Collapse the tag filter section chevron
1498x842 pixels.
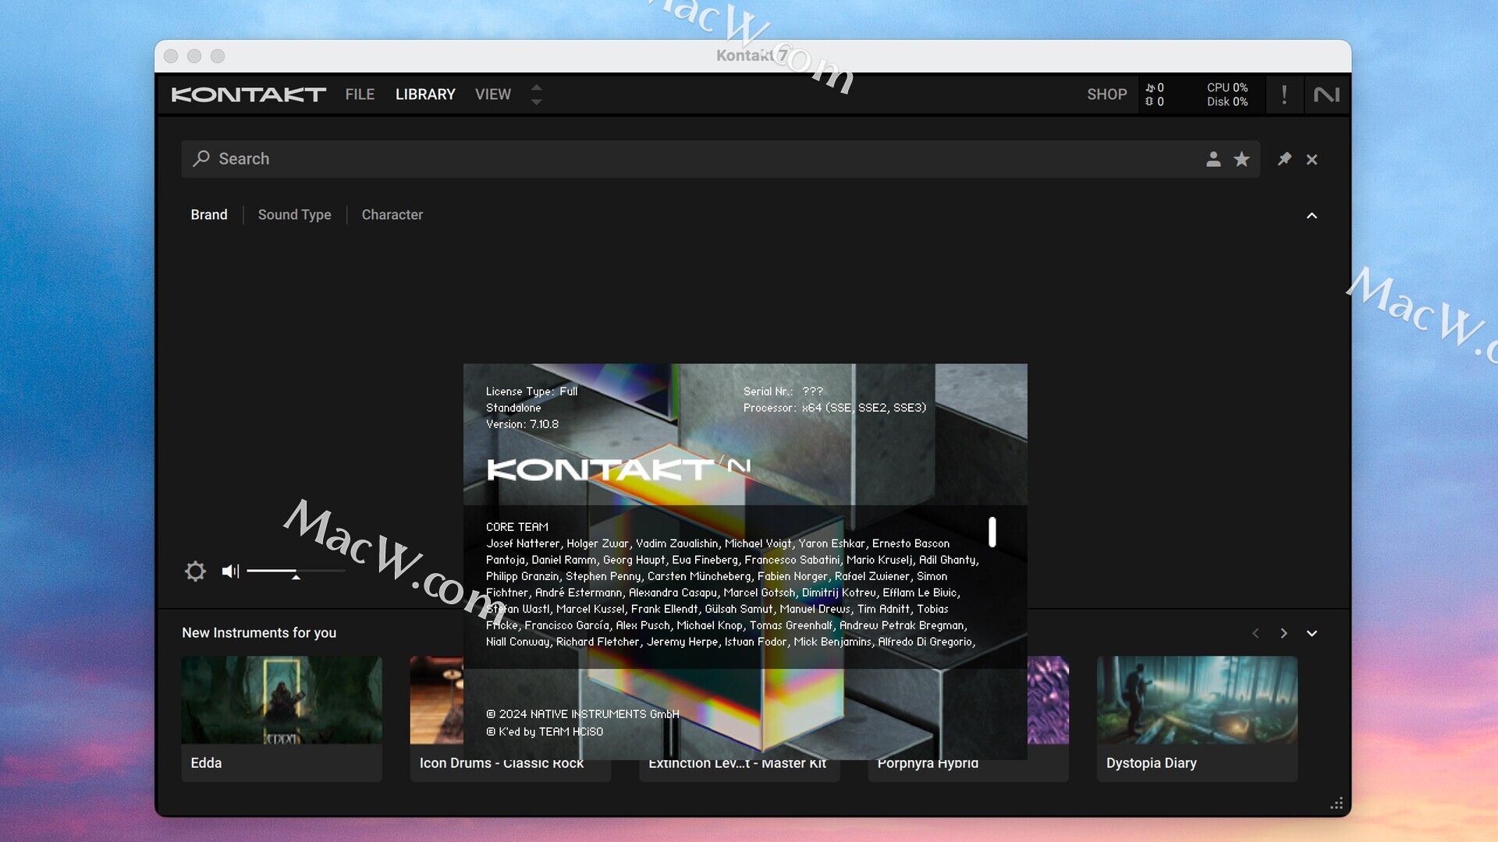[x=1312, y=215]
